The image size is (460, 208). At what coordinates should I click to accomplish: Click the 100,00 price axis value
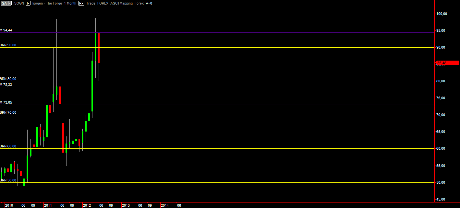click(442, 14)
